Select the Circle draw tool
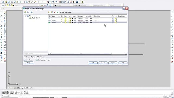174x98 pixels. pyautogui.click(x=1, y=26)
